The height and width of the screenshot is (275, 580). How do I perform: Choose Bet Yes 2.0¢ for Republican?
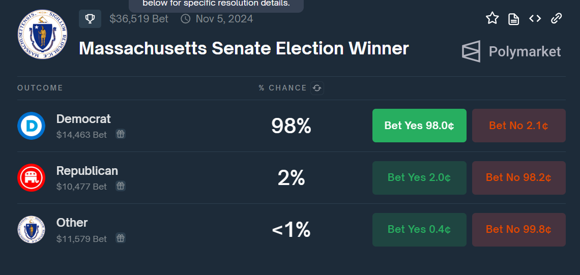tap(419, 177)
